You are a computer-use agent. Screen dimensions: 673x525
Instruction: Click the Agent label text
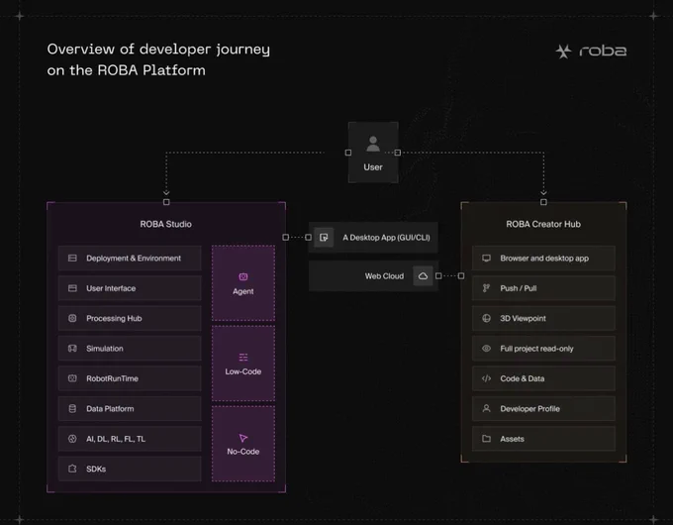tap(242, 291)
